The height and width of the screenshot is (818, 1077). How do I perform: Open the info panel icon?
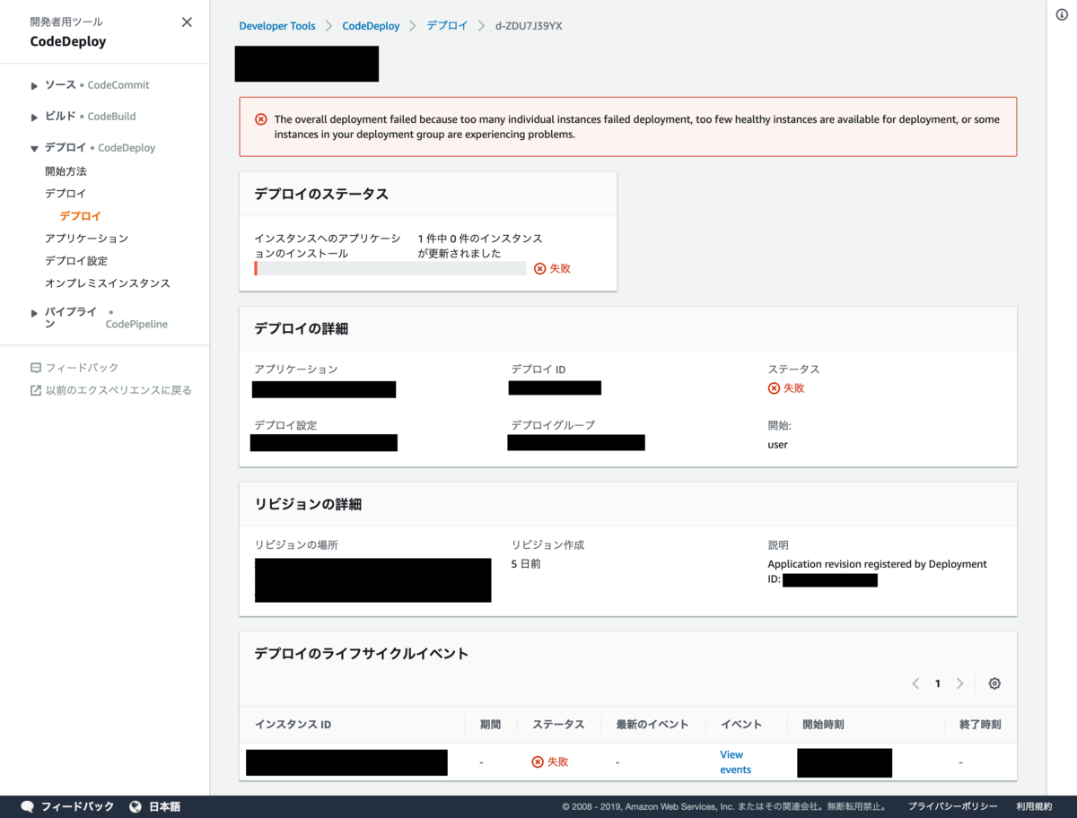pyautogui.click(x=1062, y=15)
